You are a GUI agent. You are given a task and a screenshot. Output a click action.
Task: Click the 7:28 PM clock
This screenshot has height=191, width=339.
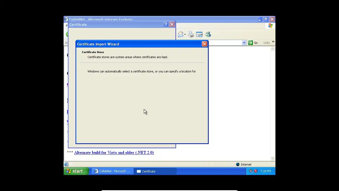tap(266, 171)
